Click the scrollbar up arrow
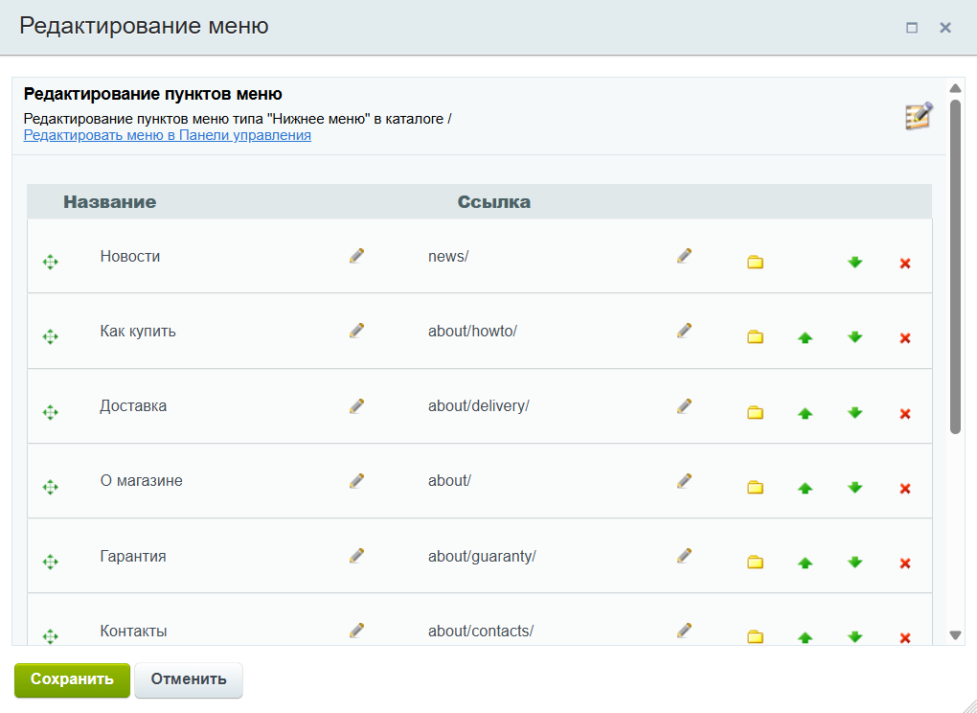The width and height of the screenshot is (977, 713). (955, 88)
